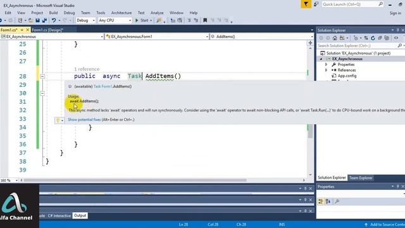Open the feedback icon beside Quick Launch
The height and width of the screenshot is (228, 405).
coord(316,4)
